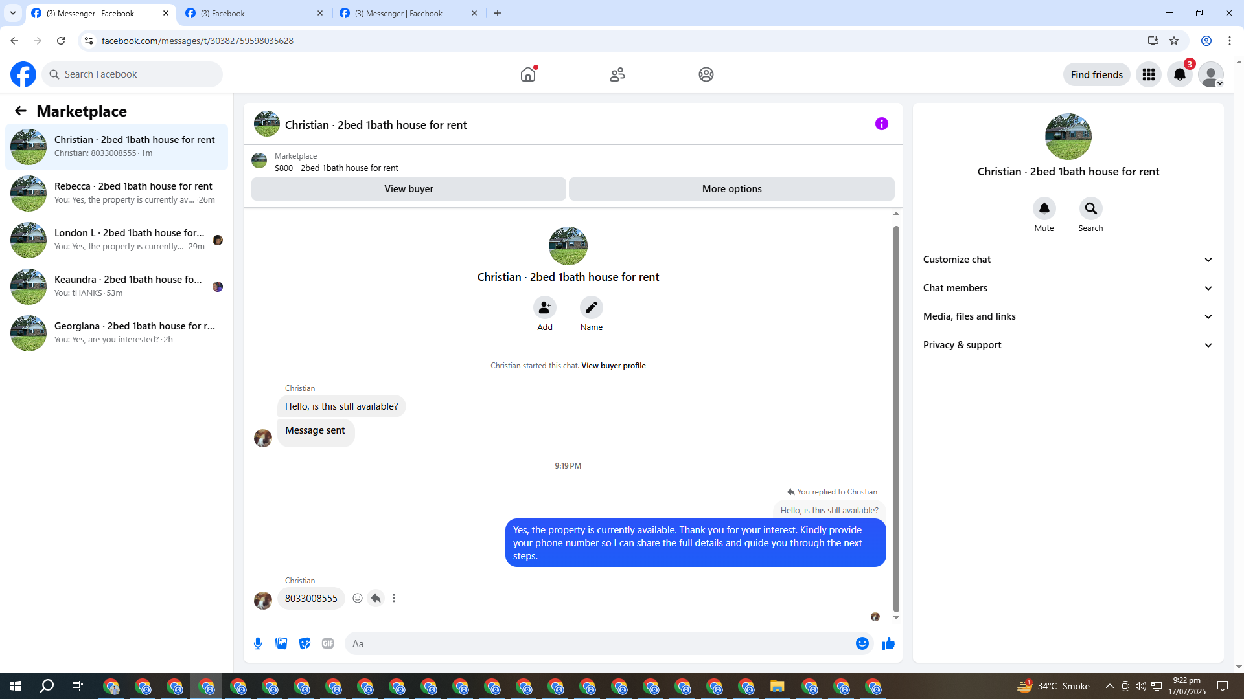Expand the Chat members section

coord(1068,288)
